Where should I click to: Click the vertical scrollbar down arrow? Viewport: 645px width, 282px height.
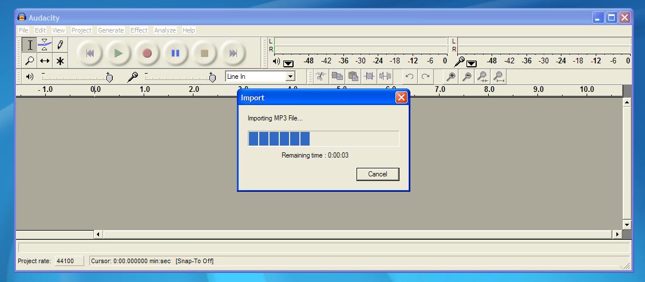(x=627, y=224)
